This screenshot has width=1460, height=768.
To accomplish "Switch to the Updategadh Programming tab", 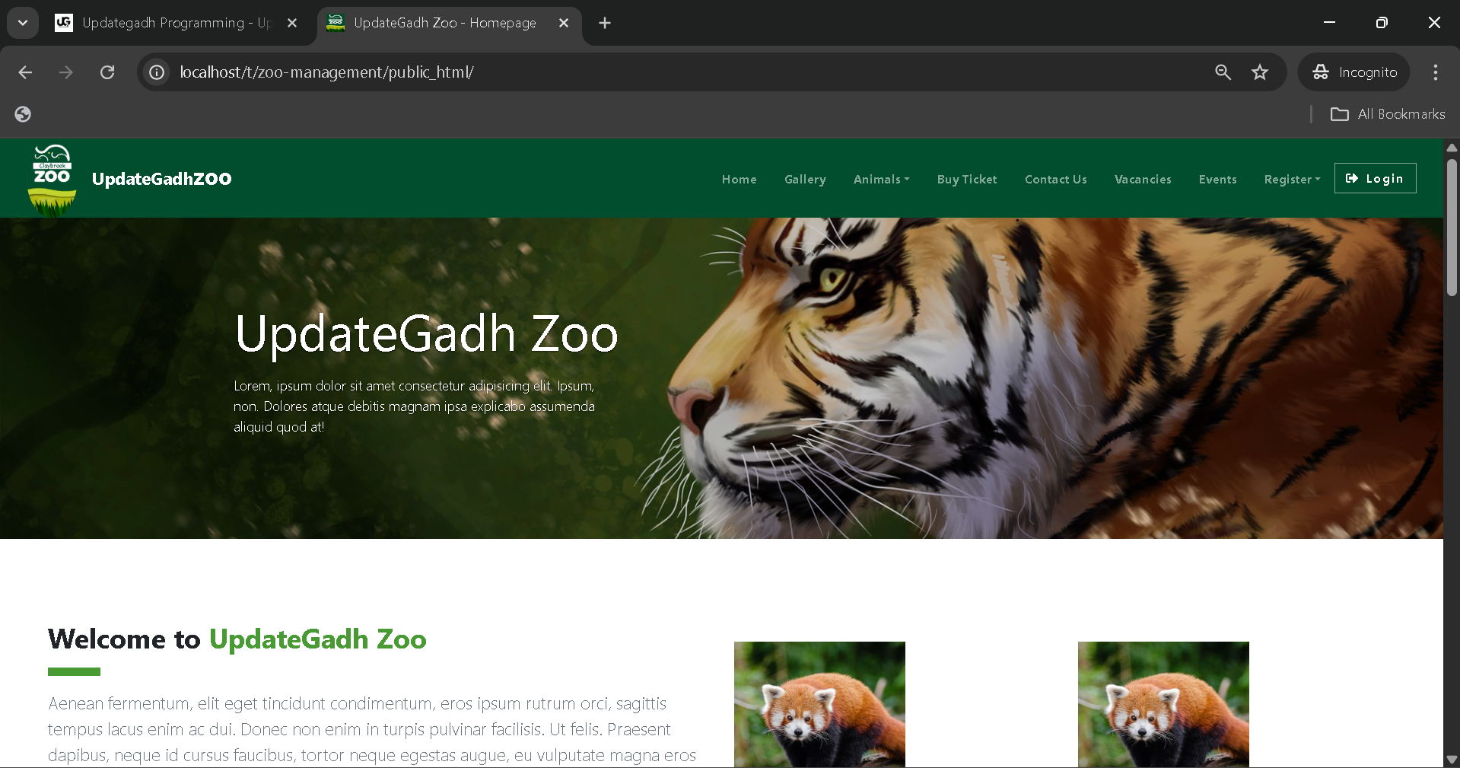I will (176, 23).
